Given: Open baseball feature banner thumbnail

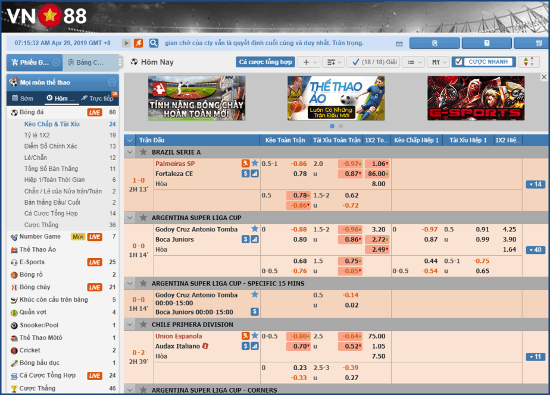Looking at the screenshot, I should click(x=196, y=99).
